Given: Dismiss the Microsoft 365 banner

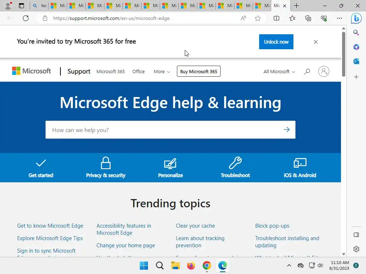Looking at the screenshot, I should point(316,42).
